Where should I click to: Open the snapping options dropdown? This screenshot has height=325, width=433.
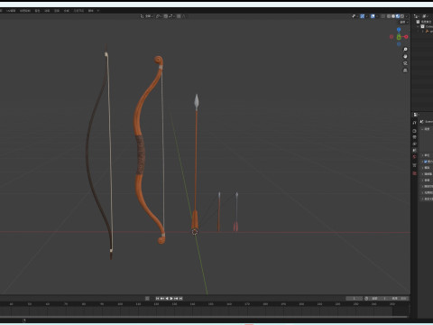(171, 16)
